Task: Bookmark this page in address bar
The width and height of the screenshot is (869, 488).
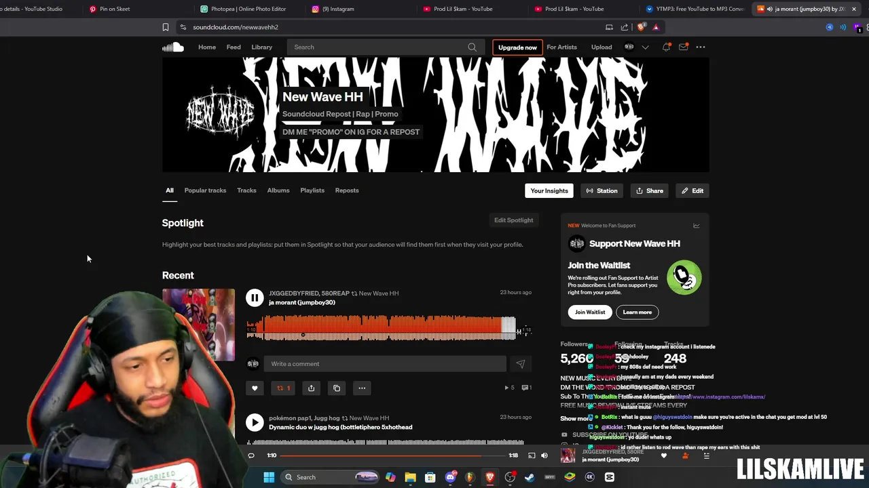Action: pyautogui.click(x=165, y=27)
